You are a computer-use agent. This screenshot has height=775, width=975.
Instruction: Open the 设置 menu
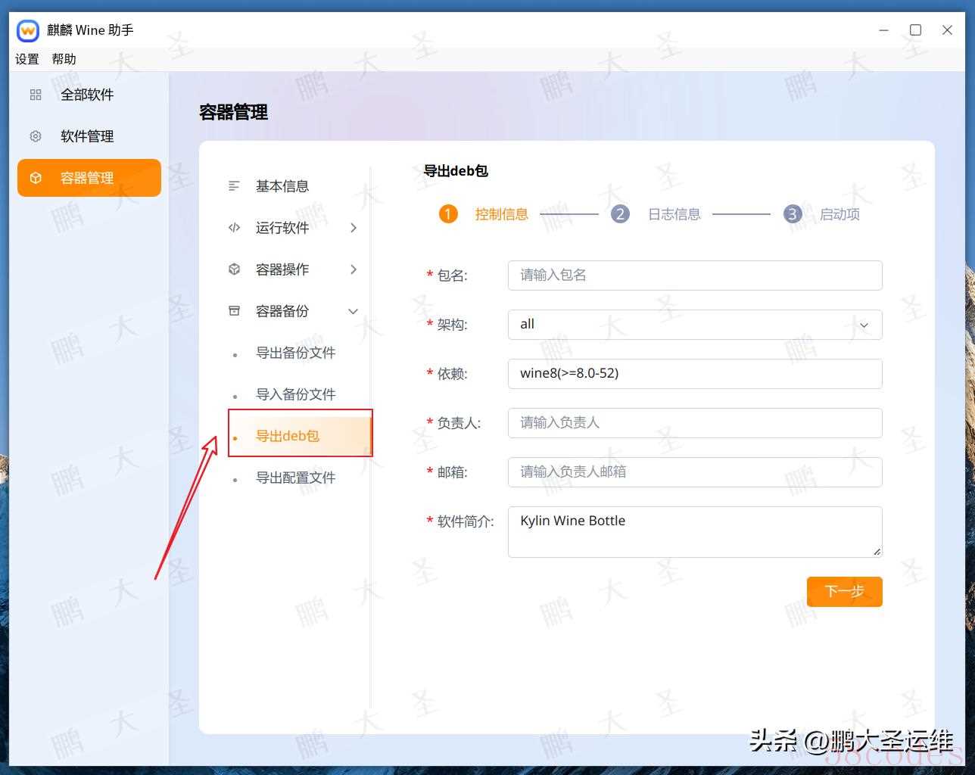coord(27,59)
